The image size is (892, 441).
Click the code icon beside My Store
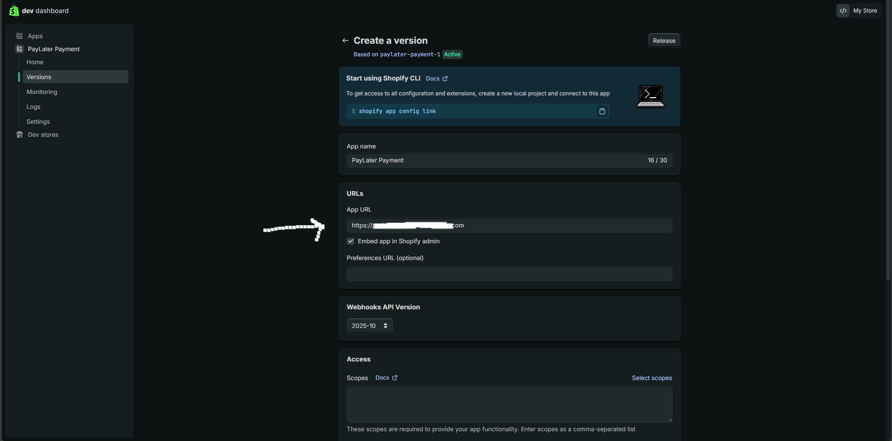[843, 11]
